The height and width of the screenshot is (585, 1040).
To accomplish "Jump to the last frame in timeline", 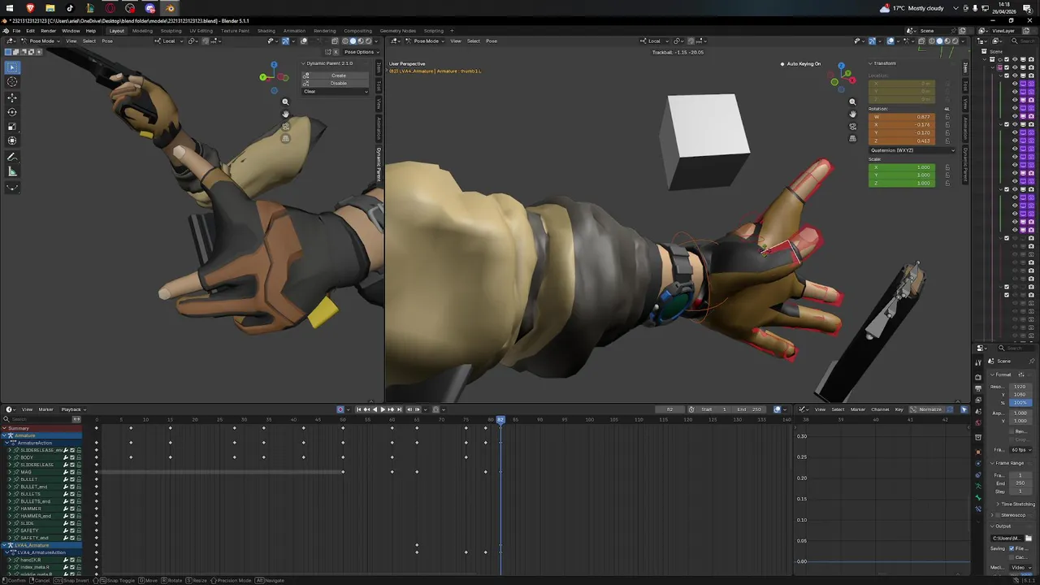I will pos(399,409).
